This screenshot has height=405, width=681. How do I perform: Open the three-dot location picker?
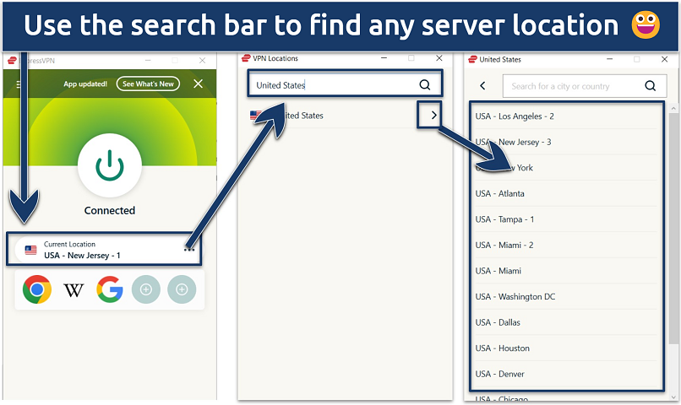coord(189,250)
